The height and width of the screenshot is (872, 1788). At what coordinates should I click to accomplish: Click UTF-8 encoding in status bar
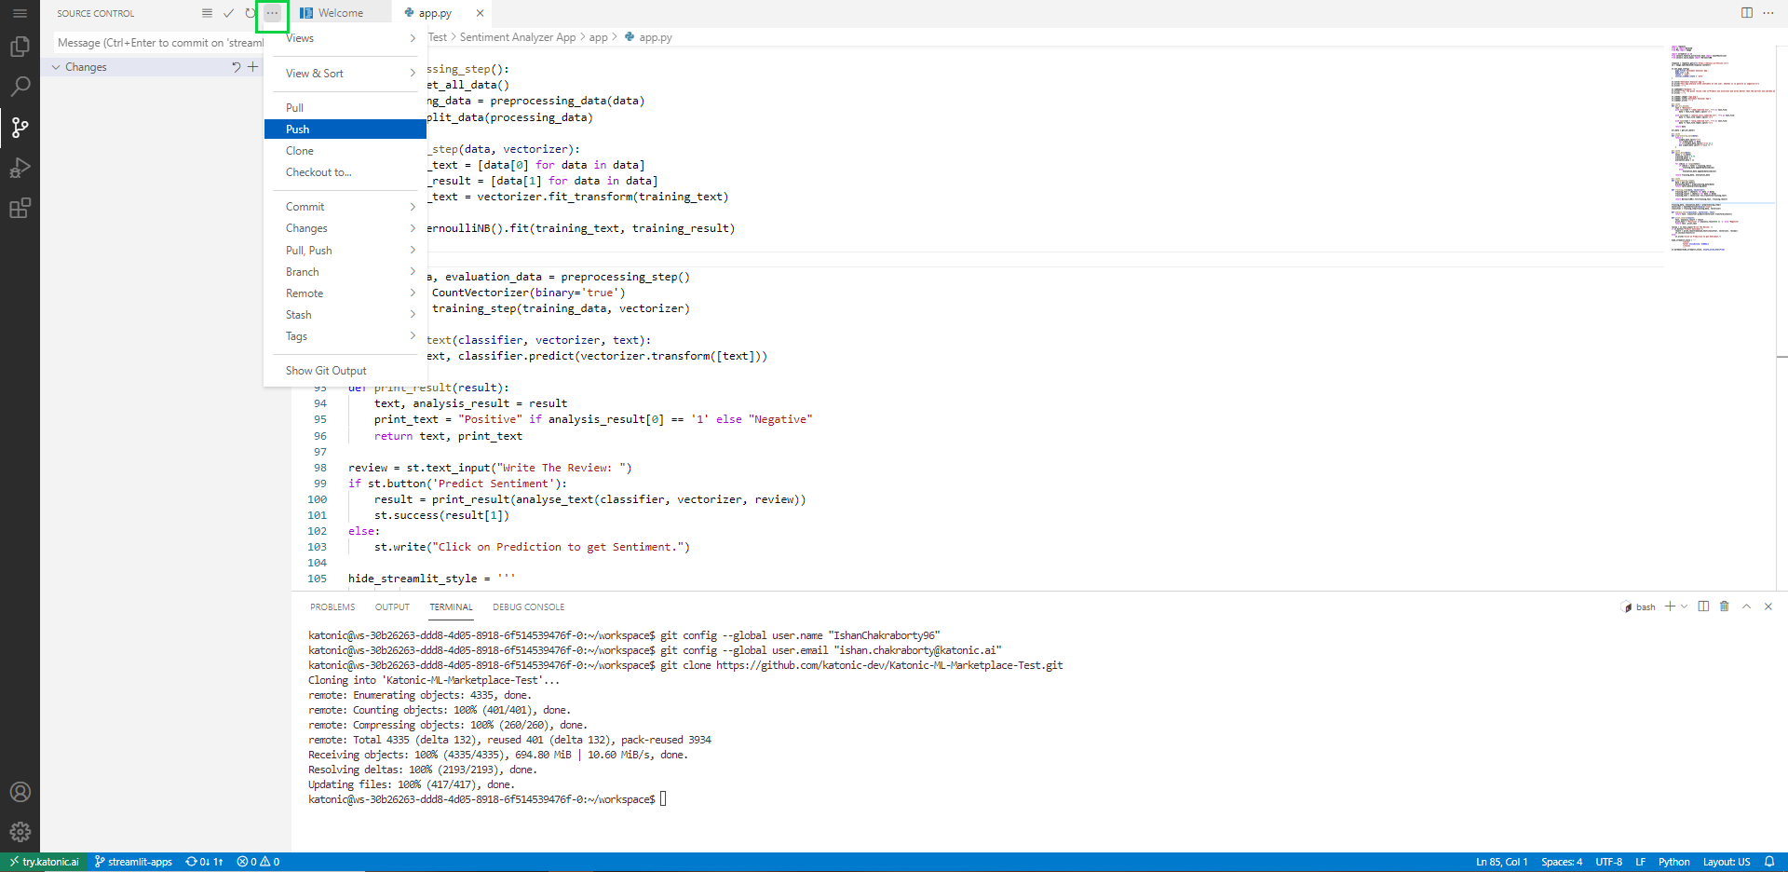[1609, 862]
